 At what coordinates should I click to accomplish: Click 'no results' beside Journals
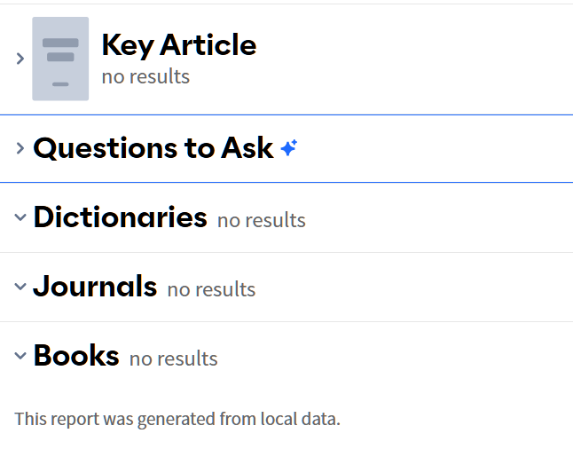click(x=211, y=289)
